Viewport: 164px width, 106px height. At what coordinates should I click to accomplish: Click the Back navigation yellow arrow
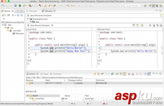[72, 6]
